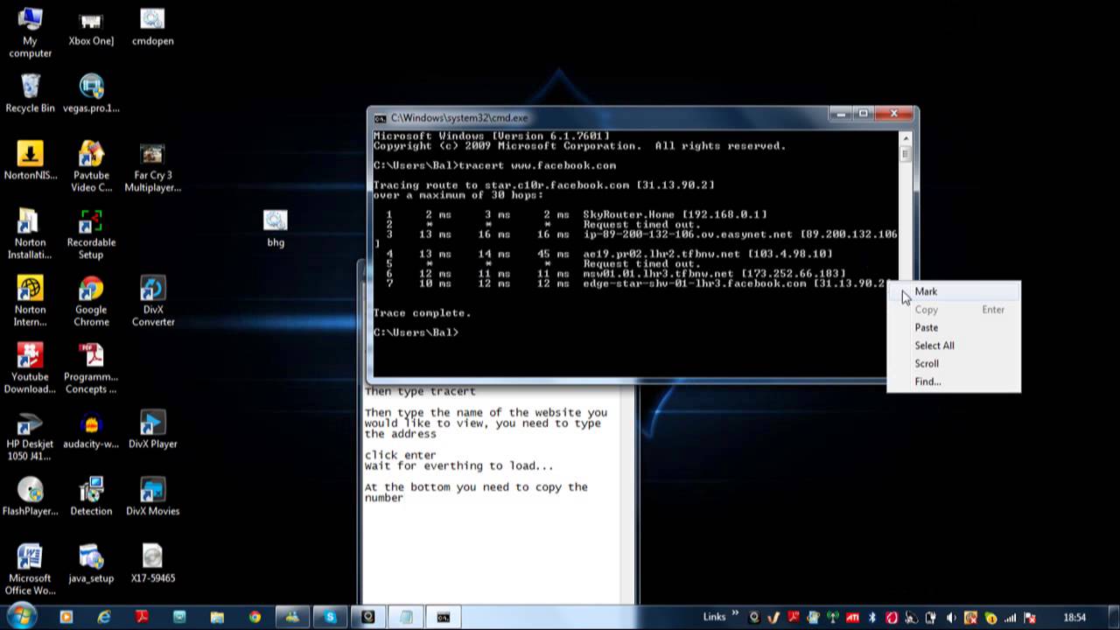
Task: Choose Select All from the context menu
Action: (953, 346)
